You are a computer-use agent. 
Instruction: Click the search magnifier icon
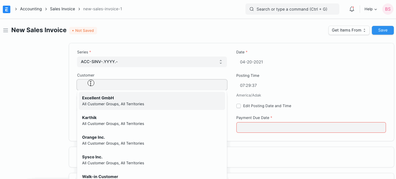(251, 9)
